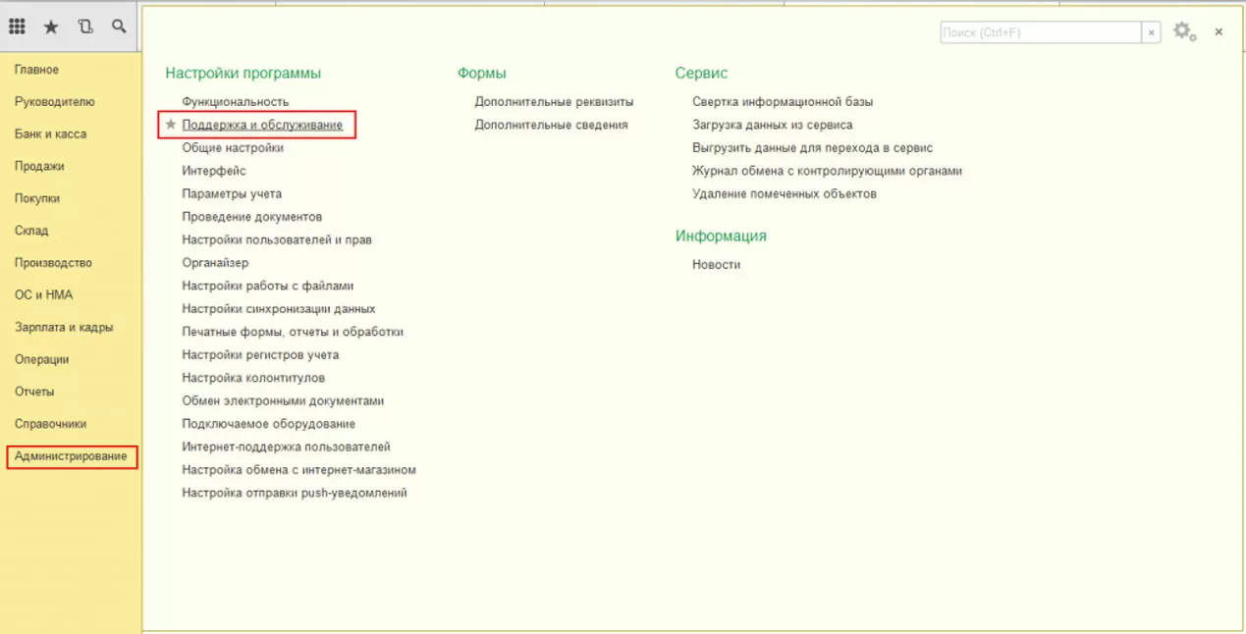1246x634 pixels.
Task: Open the ОС и НМА section
Action: [44, 295]
